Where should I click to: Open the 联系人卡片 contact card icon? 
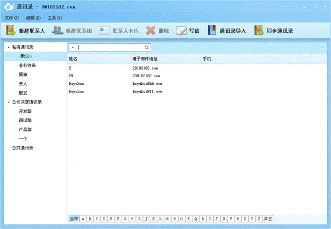(104, 31)
